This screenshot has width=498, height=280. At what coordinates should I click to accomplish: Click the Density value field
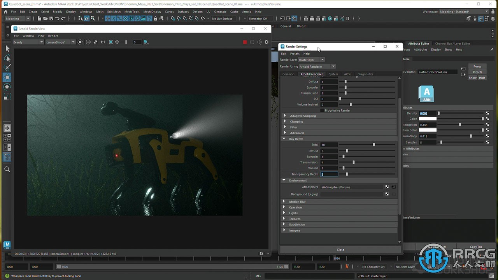(428, 113)
